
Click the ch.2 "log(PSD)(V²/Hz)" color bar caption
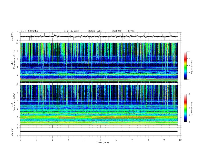click(192, 109)
